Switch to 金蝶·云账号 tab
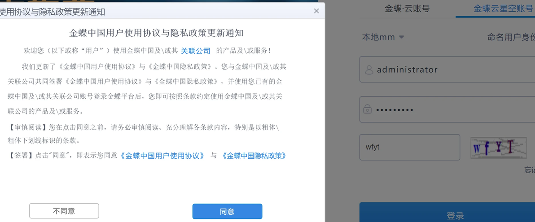Screen dimensions: 535x222 click(407, 9)
